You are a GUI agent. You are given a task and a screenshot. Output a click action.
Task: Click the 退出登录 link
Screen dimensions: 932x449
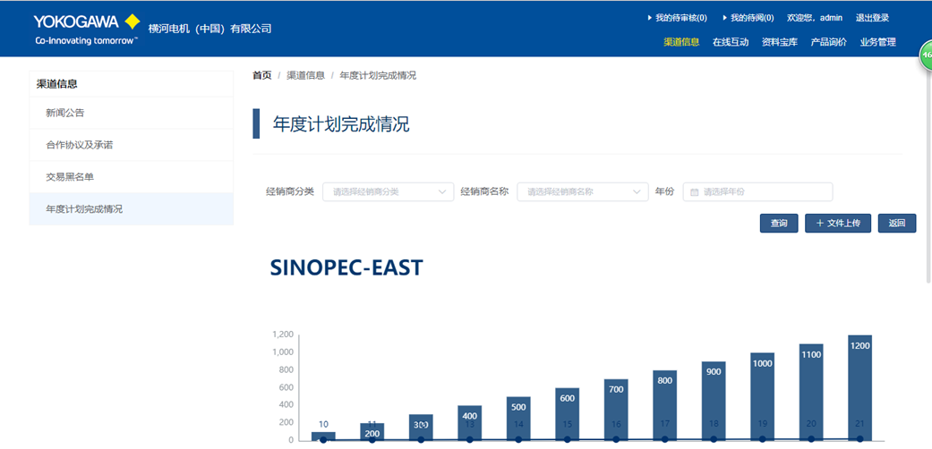(873, 18)
